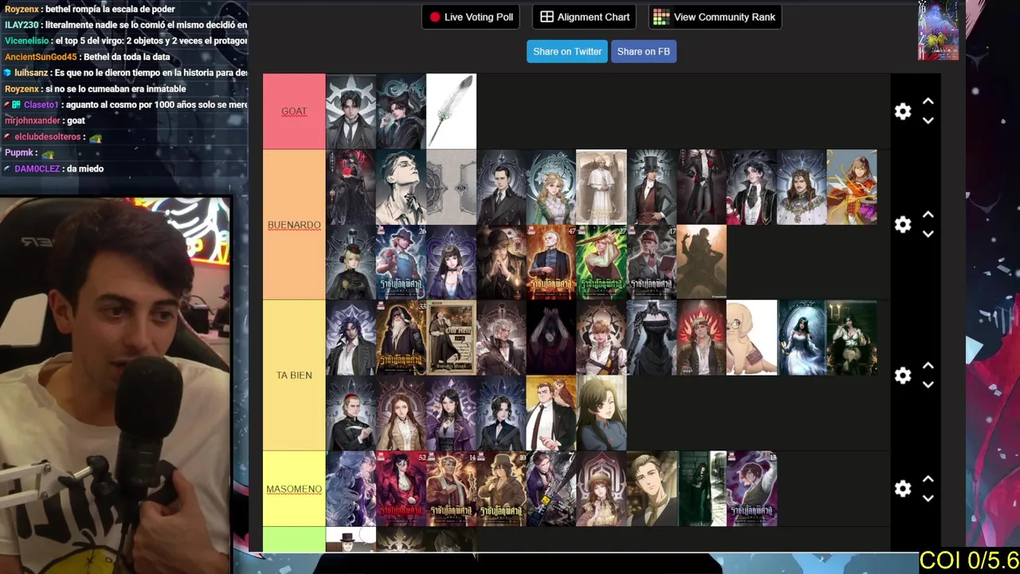Share tier list on Twitter
Viewport: 1020px width, 574px height.
coord(567,51)
